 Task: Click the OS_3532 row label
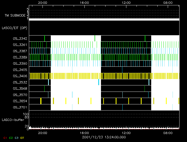tap(20, 82)
